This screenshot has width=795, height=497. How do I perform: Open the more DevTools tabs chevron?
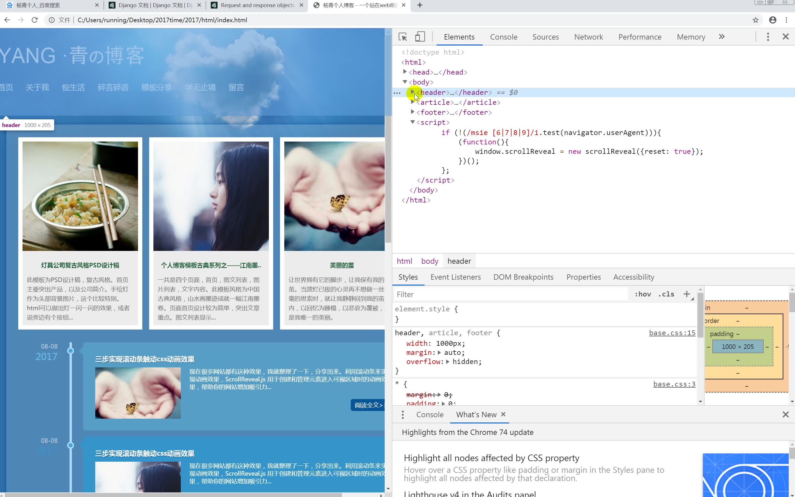tap(722, 37)
